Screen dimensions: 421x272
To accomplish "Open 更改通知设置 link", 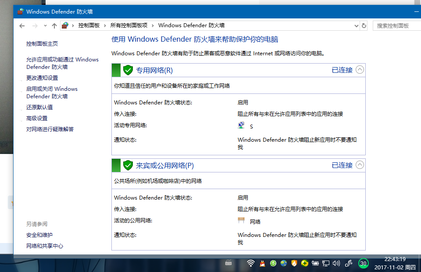I will coord(42,78).
